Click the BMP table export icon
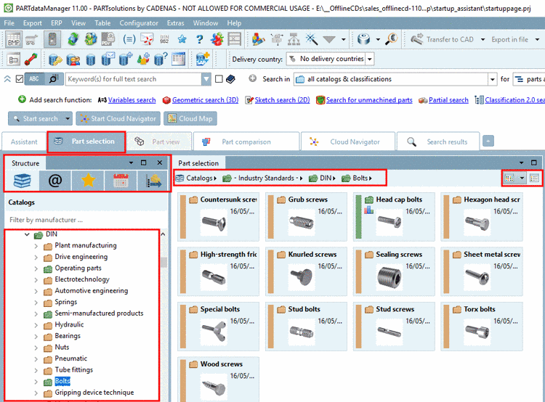 click(x=14, y=39)
